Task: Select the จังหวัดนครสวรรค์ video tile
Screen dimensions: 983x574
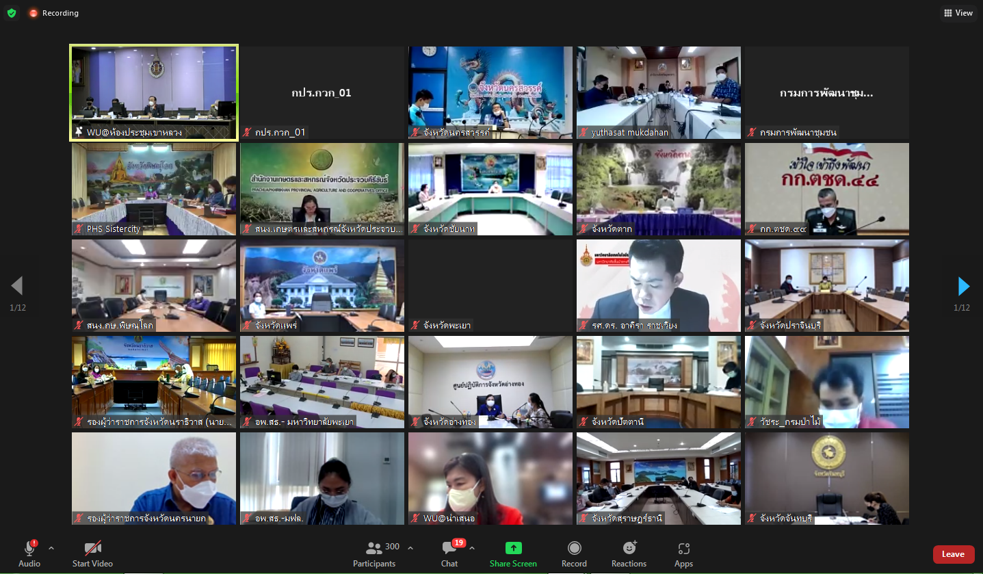Action: click(490, 92)
